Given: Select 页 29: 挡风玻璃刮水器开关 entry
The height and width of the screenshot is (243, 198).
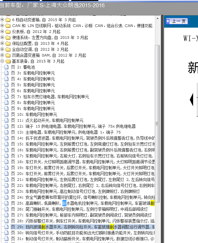Looking at the screenshot, I should (83, 227).
